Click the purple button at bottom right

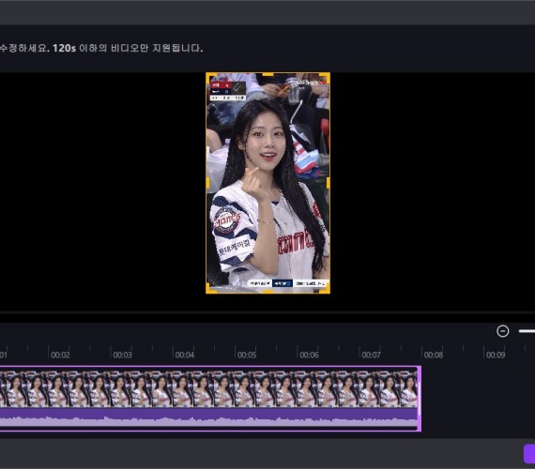529,454
